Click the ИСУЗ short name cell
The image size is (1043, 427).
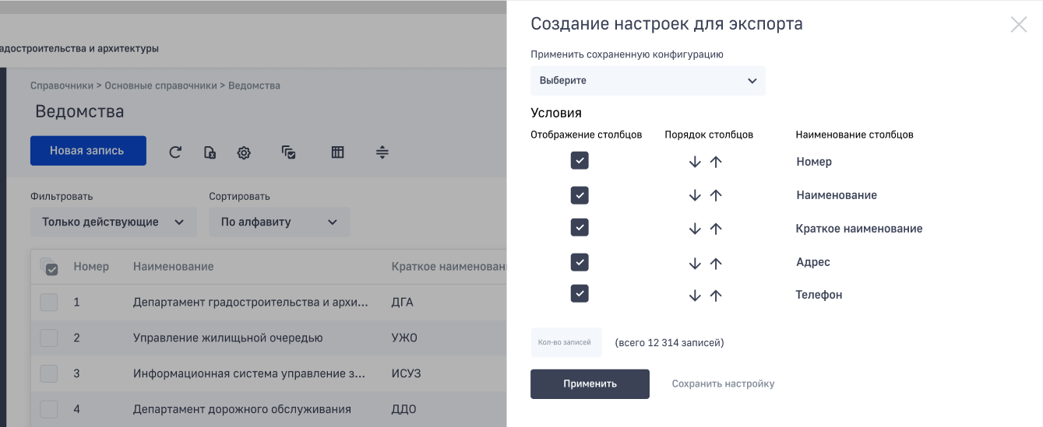[x=406, y=374]
